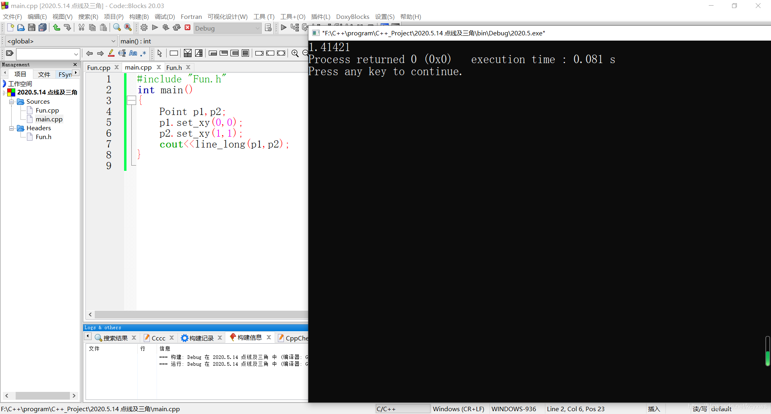The width and height of the screenshot is (771, 414).
Task: Click the Rebuild arrows icon
Action: point(177,27)
